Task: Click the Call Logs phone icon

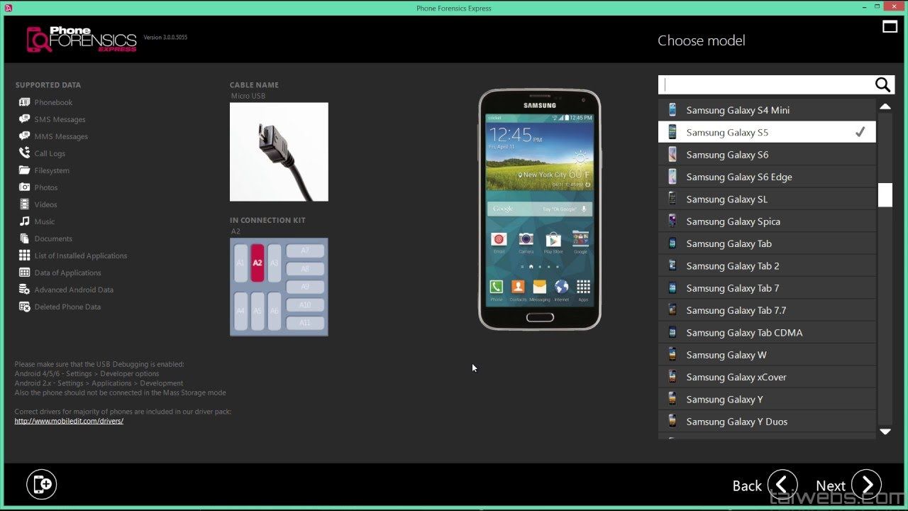Action: pyautogui.click(x=24, y=153)
